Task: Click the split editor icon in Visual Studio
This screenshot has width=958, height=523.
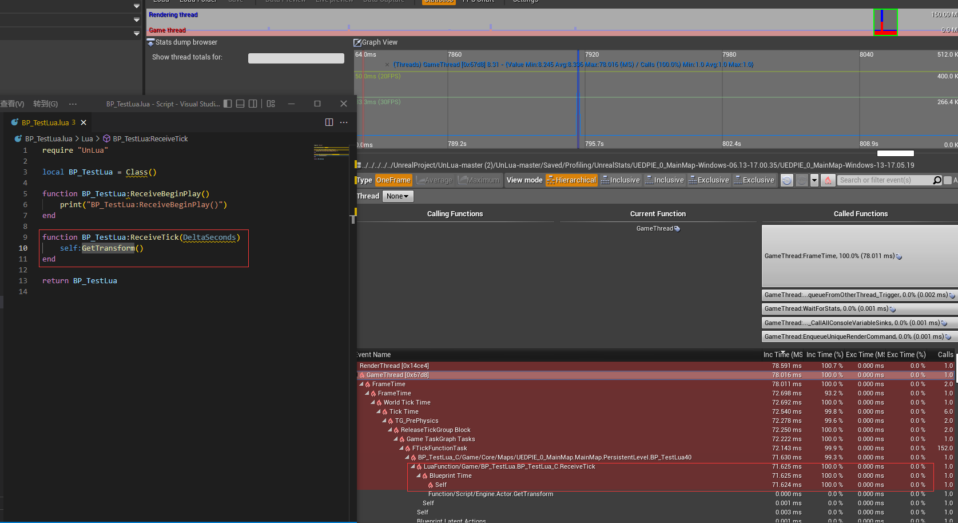Action: pyautogui.click(x=328, y=122)
